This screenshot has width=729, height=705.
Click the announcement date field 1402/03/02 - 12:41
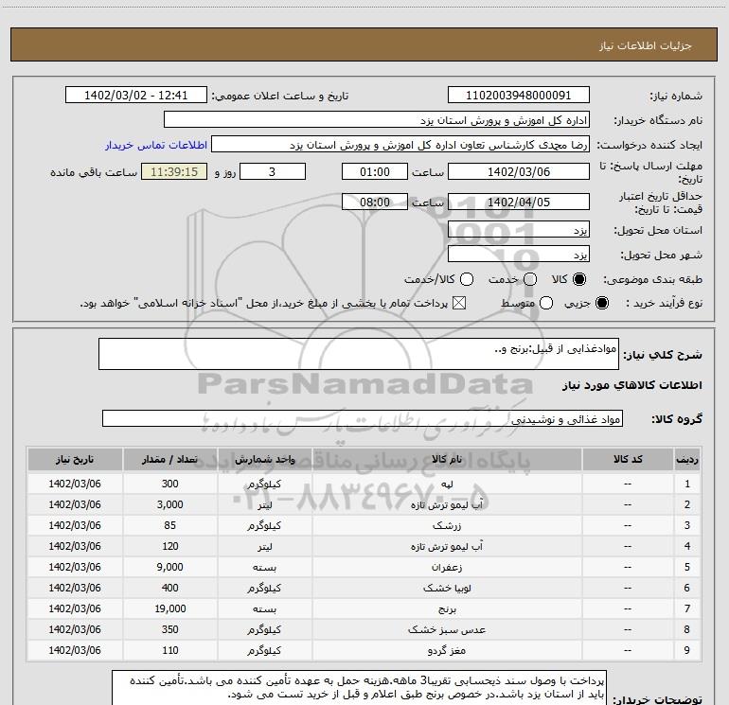pos(135,95)
